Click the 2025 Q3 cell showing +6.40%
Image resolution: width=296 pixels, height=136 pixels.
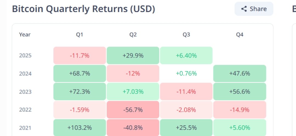(x=186, y=56)
